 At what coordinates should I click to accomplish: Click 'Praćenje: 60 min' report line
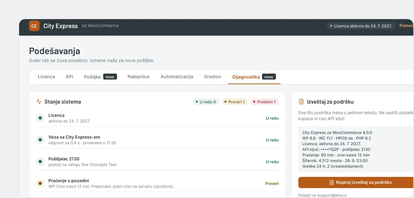coord(336,155)
